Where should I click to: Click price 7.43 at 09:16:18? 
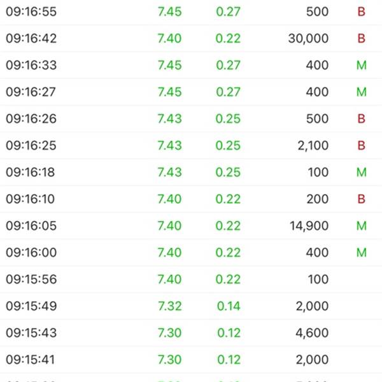[x=169, y=173]
